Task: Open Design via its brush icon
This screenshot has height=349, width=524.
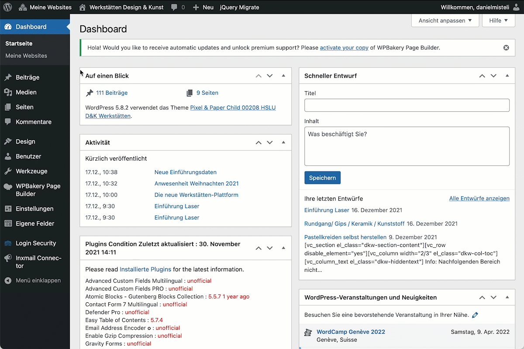Action: (x=8, y=141)
